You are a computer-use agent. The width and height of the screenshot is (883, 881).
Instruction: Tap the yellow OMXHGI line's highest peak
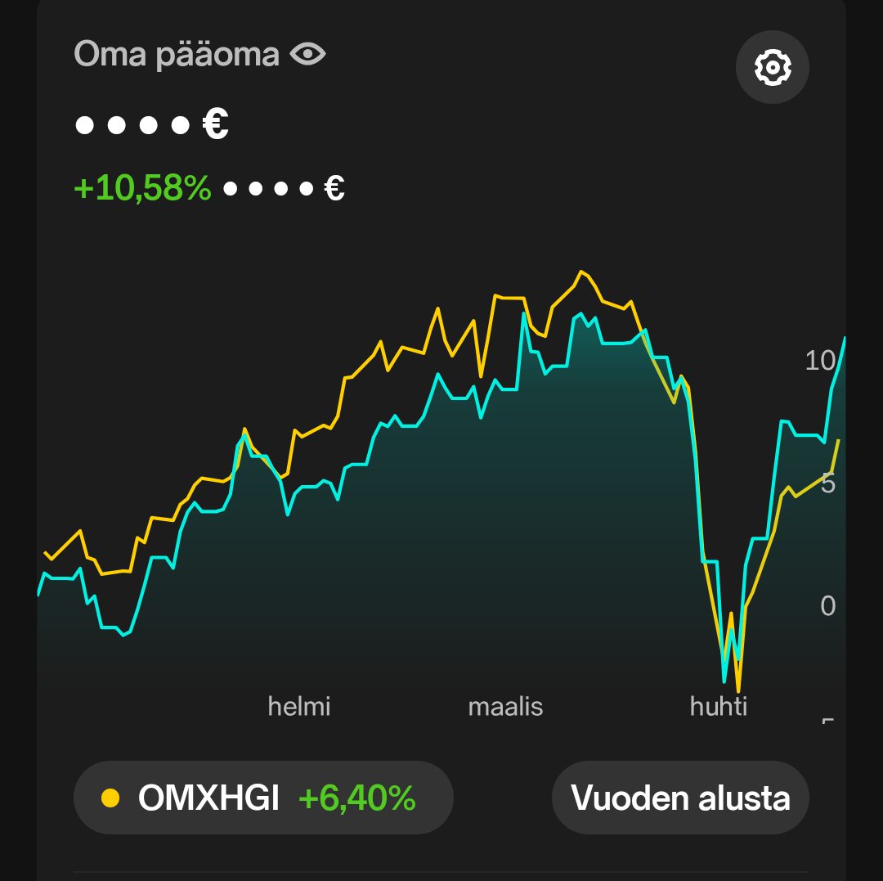click(x=581, y=272)
